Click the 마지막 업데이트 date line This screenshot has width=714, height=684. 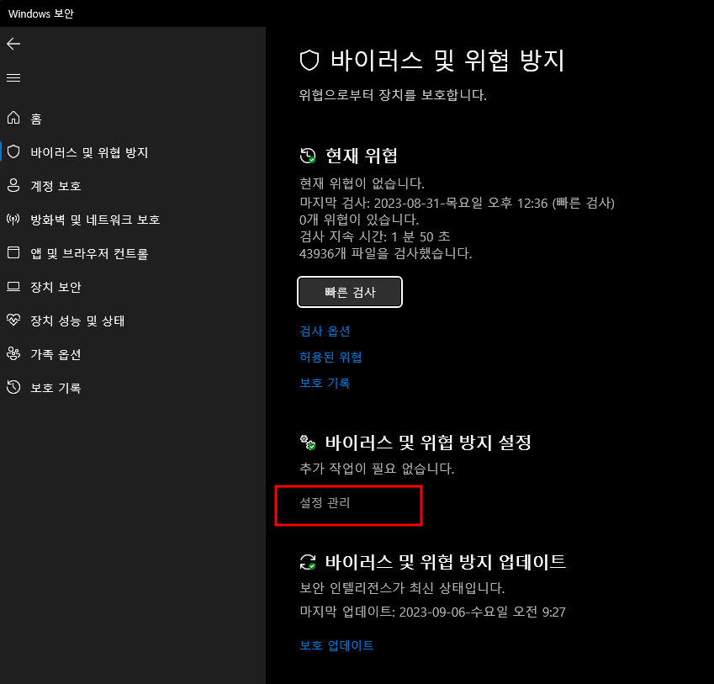pos(432,612)
